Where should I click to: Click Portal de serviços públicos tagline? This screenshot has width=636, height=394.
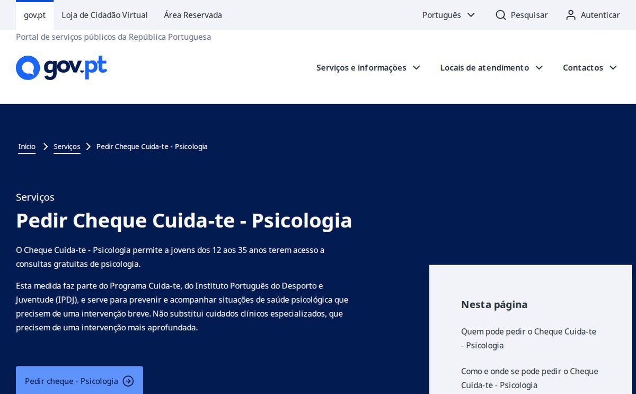[x=113, y=37]
